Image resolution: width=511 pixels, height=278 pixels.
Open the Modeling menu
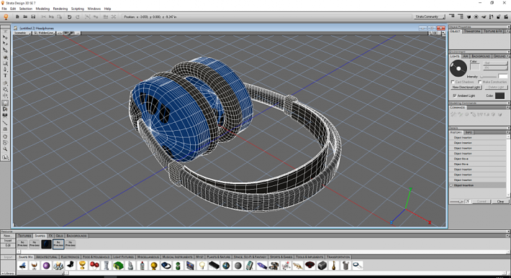click(42, 9)
